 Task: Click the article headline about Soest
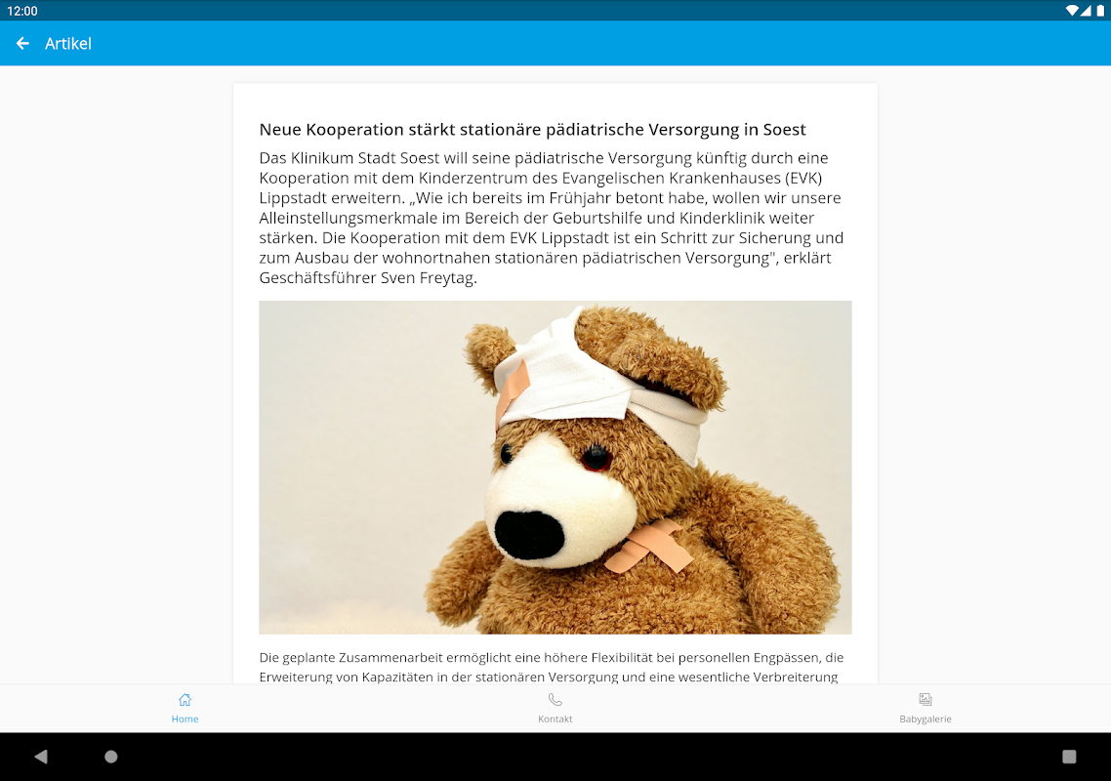click(532, 130)
